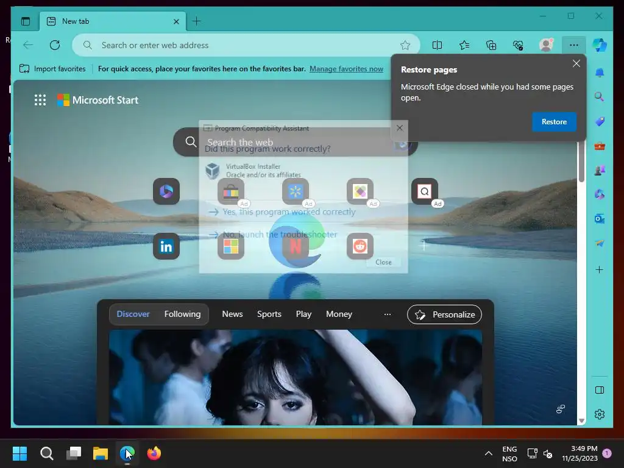Open the News feed category
The image size is (624, 468).
click(232, 314)
